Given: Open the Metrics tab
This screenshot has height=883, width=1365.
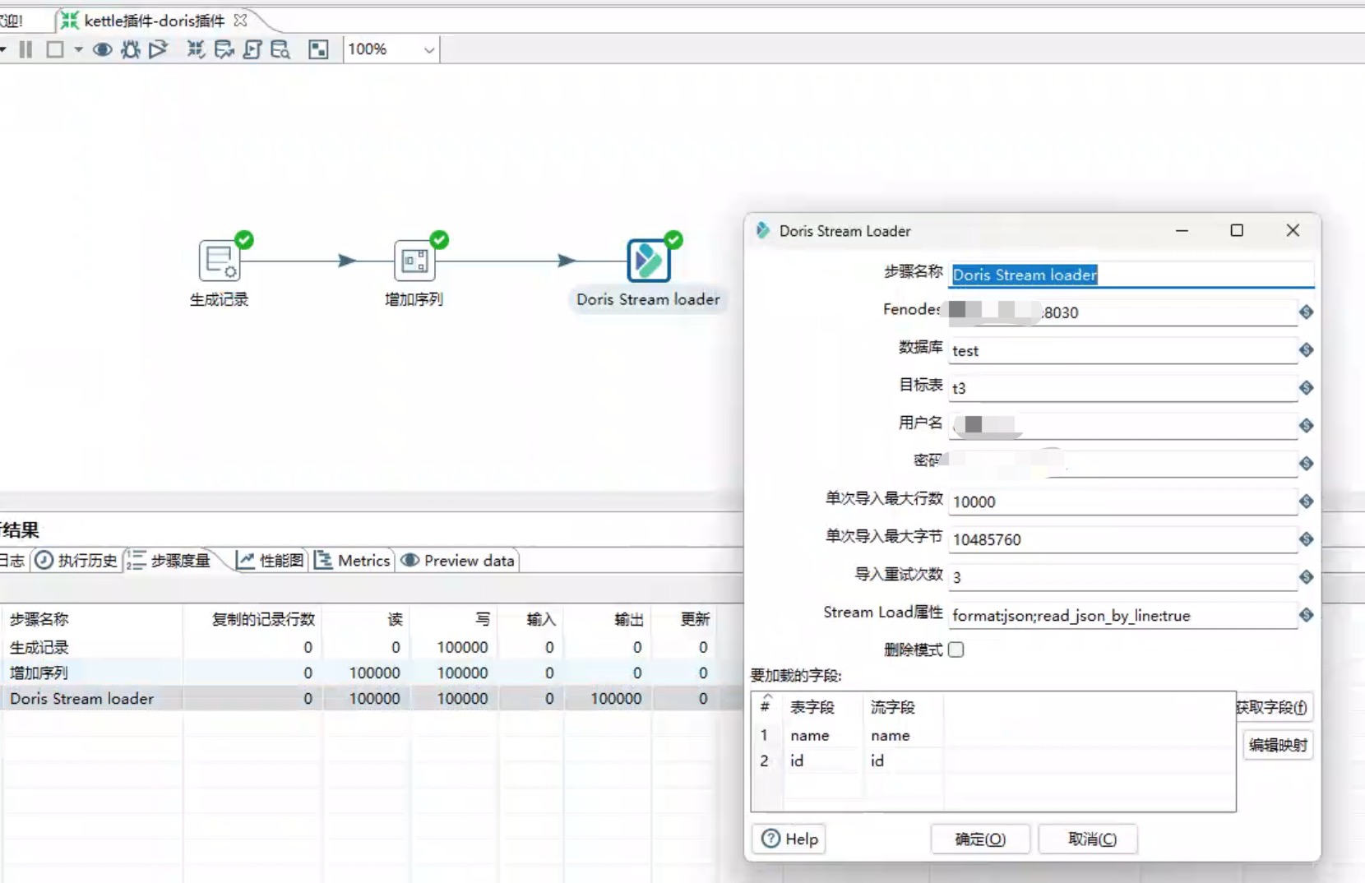Looking at the screenshot, I should (353, 561).
